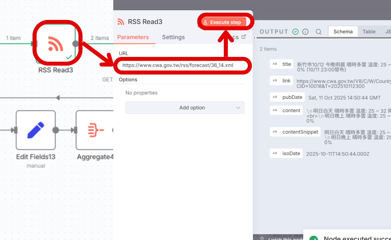Open the output search magnifier

(318, 32)
